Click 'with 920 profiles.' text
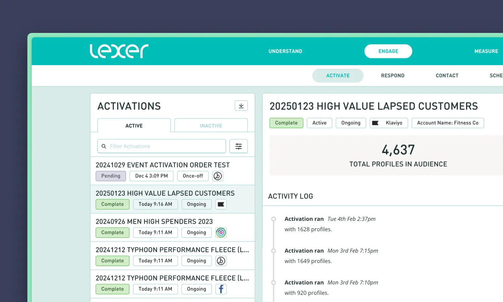The width and height of the screenshot is (503, 302). pyautogui.click(x=306, y=293)
